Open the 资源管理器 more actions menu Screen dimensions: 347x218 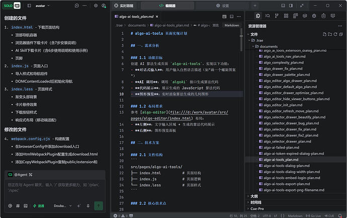click(340, 26)
